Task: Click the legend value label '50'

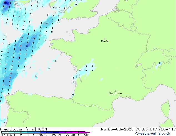Action: tap(86, 135)
